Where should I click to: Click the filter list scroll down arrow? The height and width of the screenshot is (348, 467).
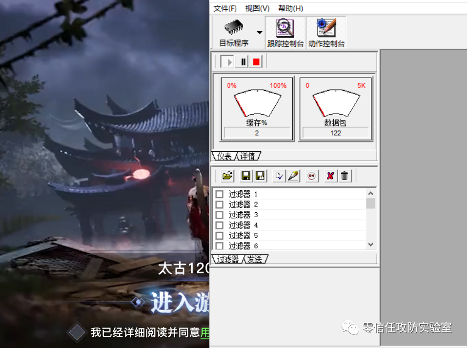tap(370, 245)
